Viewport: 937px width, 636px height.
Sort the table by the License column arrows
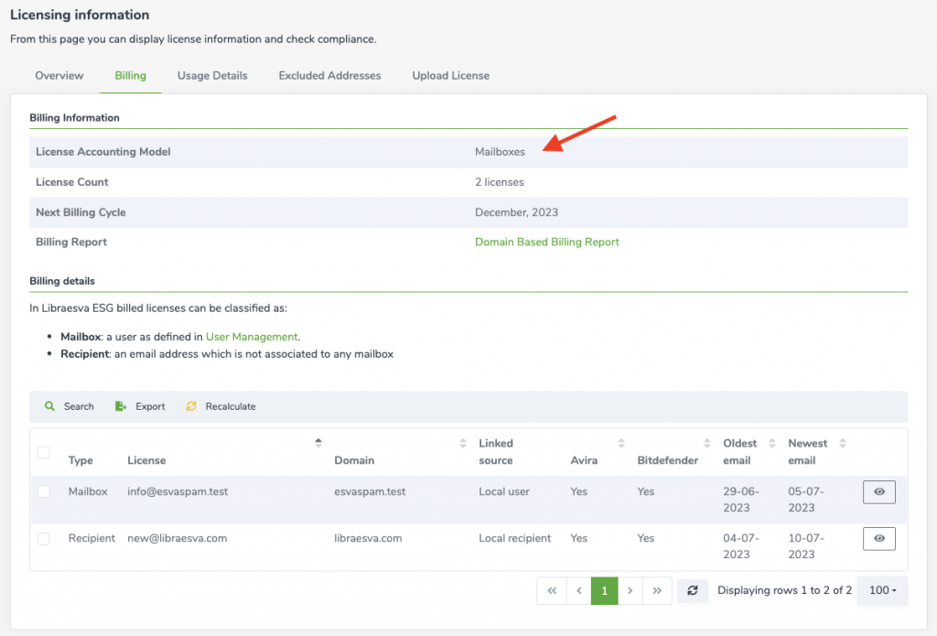pyautogui.click(x=320, y=440)
